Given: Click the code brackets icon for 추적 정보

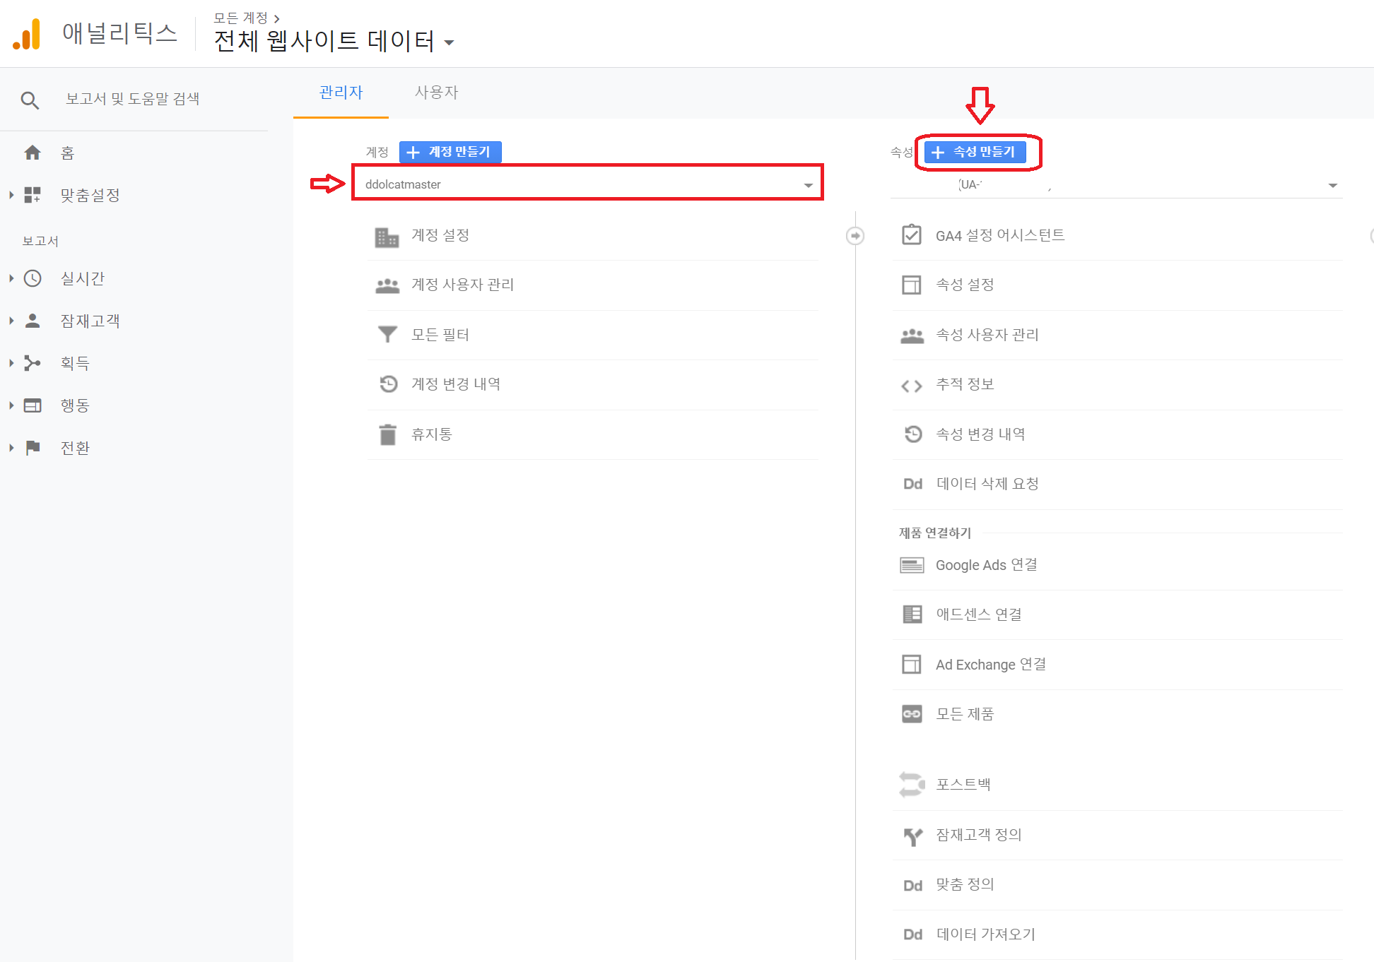Looking at the screenshot, I should pos(912,386).
